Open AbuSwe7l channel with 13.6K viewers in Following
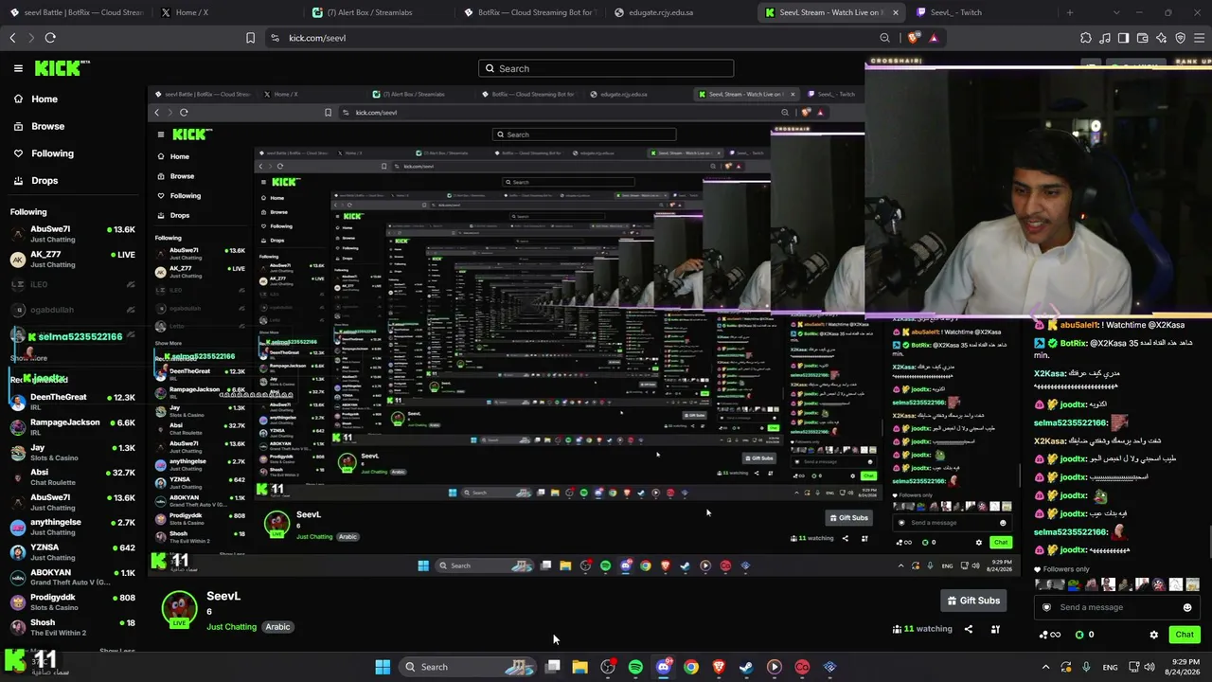This screenshot has height=682, width=1212. [x=73, y=234]
